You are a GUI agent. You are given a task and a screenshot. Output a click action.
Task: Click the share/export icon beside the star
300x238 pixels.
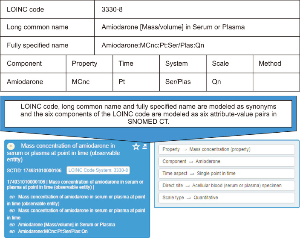pos(144,147)
